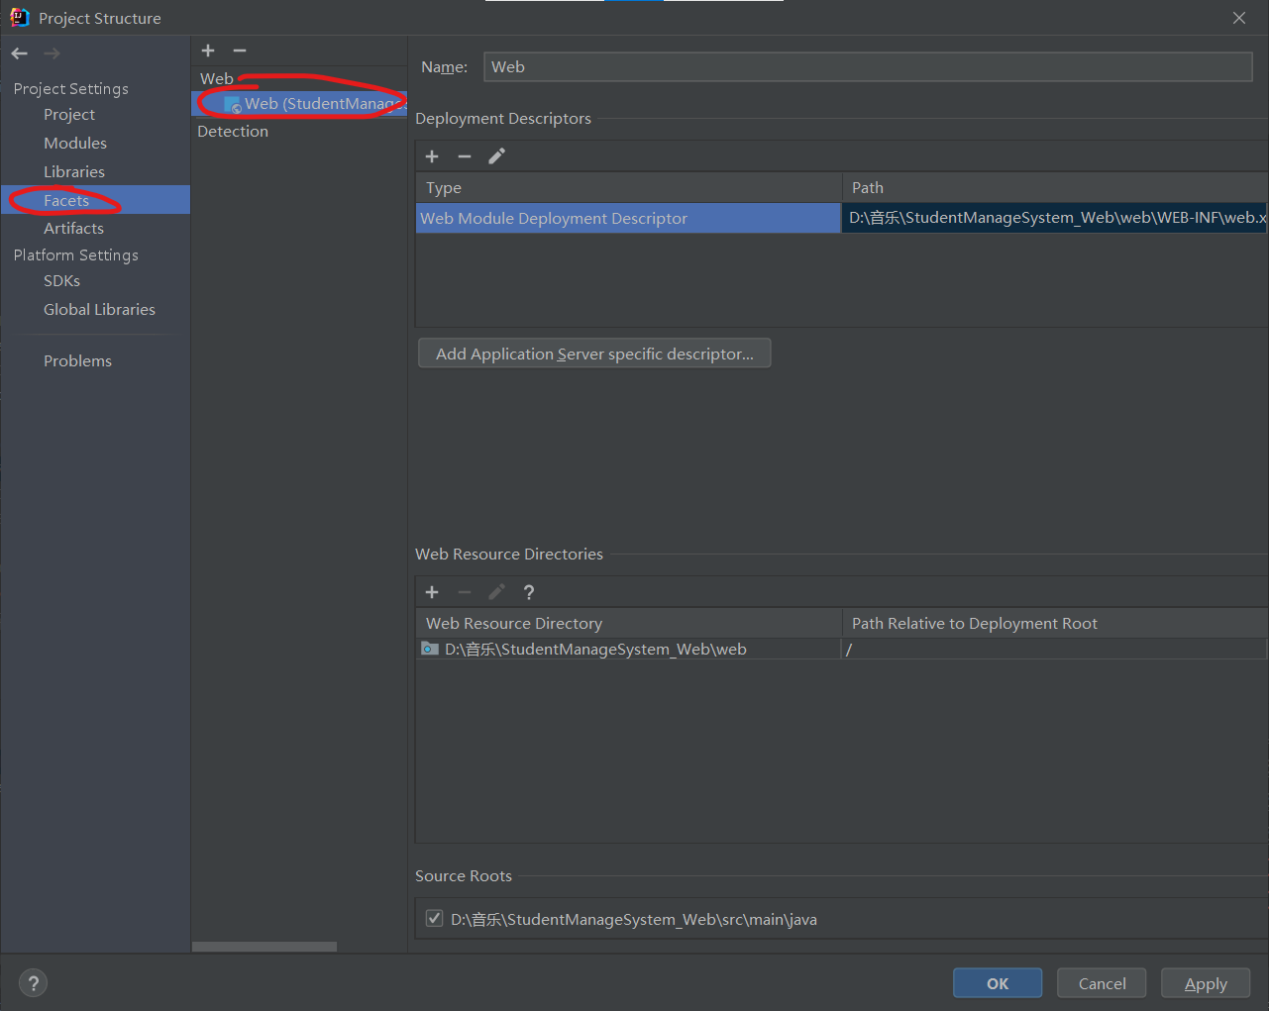The image size is (1269, 1011).
Task: Click the remove web resource directory icon
Action: (465, 592)
